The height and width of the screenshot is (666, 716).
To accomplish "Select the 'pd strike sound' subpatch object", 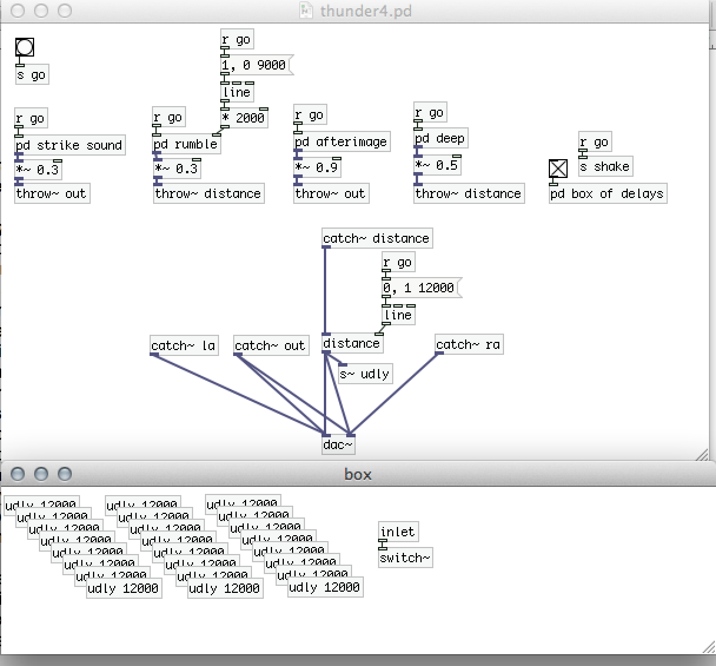I will [69, 144].
